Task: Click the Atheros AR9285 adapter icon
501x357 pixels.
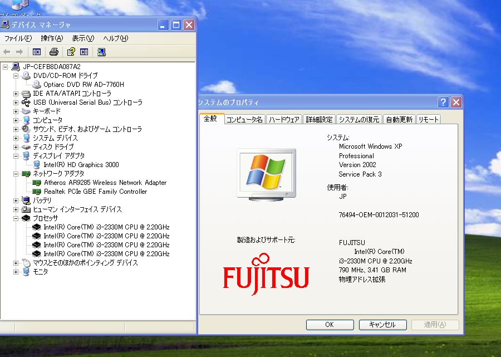Action: click(37, 183)
